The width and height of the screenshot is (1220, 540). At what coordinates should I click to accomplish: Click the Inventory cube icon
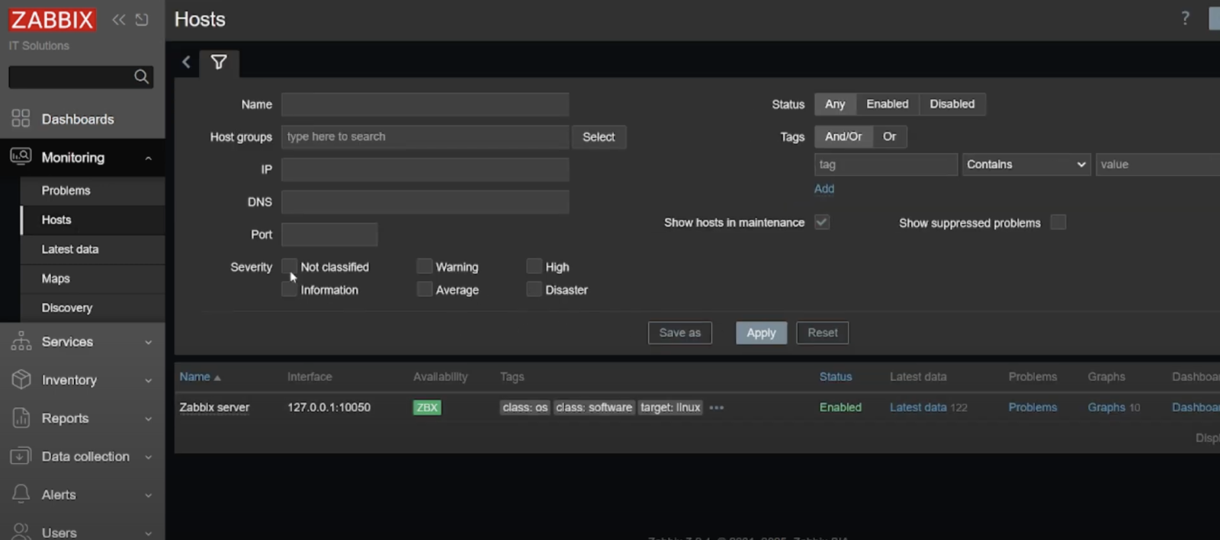coord(21,379)
